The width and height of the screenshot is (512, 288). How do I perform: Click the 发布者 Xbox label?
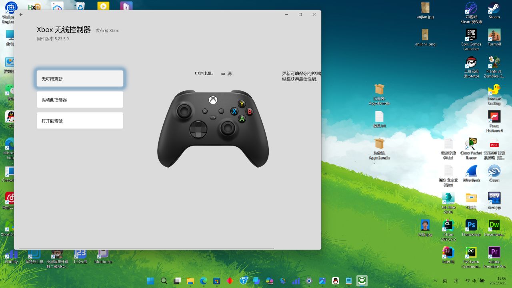click(107, 30)
